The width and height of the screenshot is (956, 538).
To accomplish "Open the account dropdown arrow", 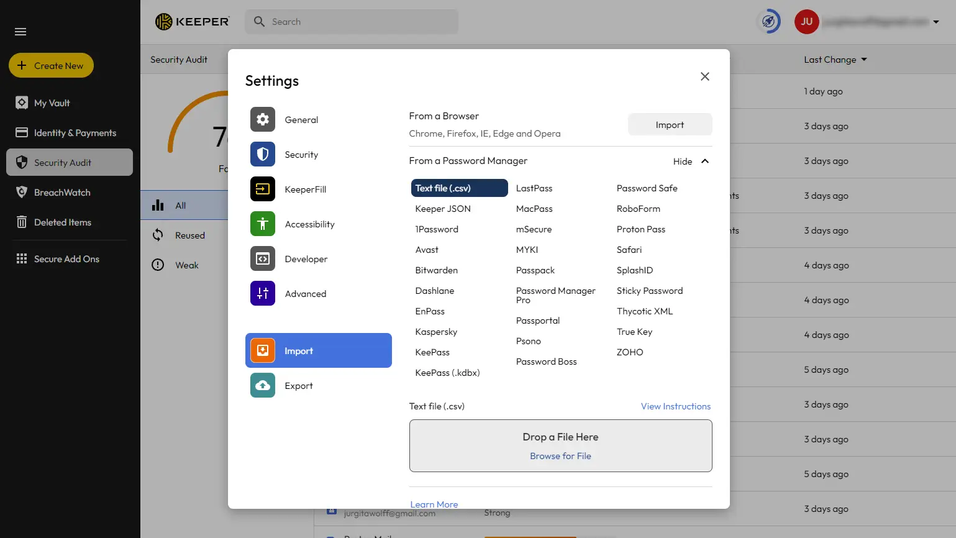I will tap(936, 22).
